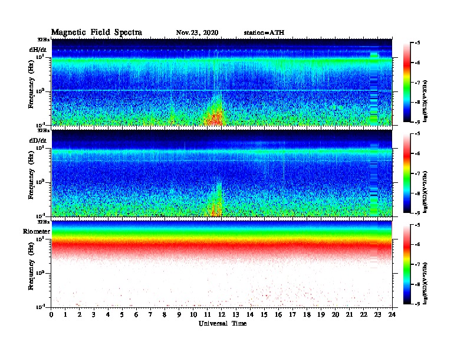Click hour "23" on the time axis
This screenshot has height=361, width=467.
click(x=377, y=315)
